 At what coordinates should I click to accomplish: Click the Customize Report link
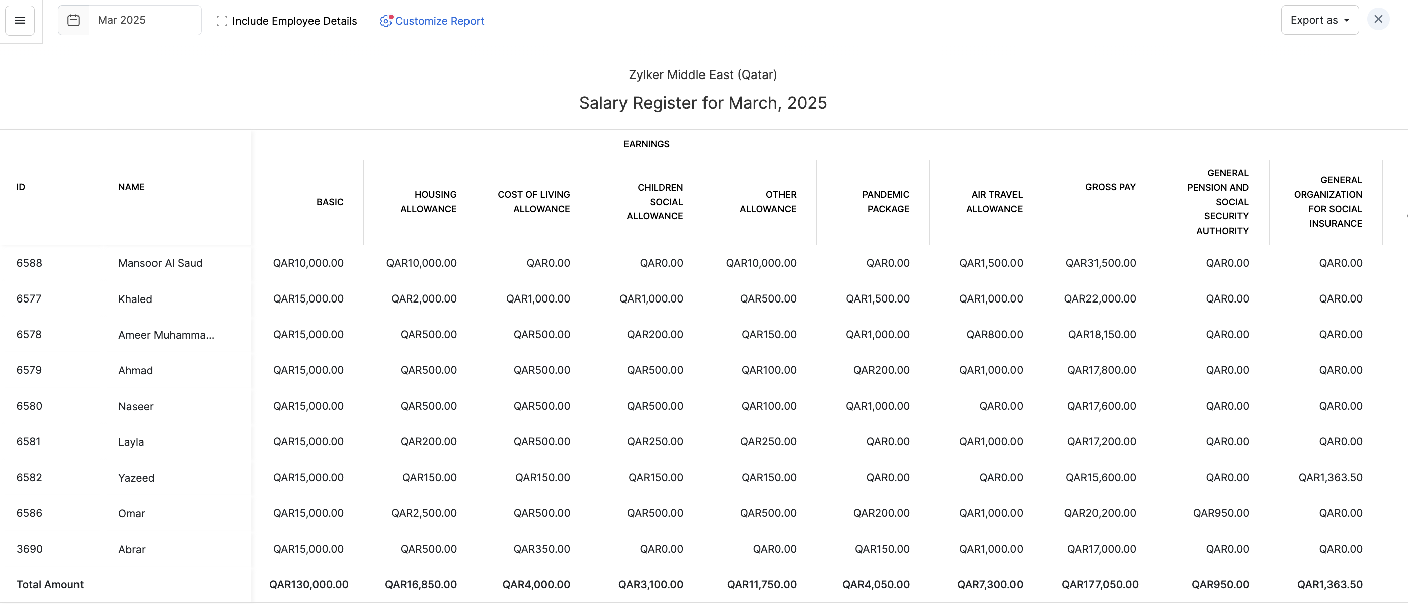pos(439,21)
